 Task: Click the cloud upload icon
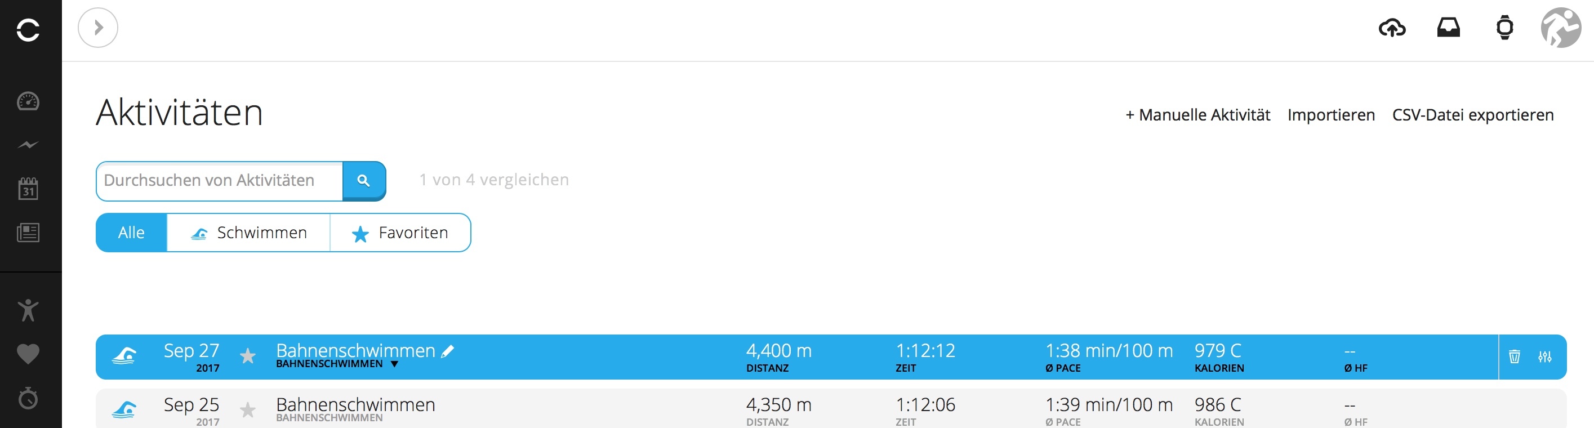(x=1392, y=28)
